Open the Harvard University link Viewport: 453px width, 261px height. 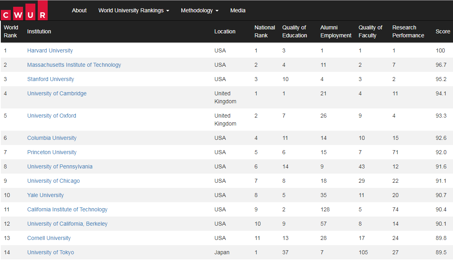pyautogui.click(x=50, y=50)
